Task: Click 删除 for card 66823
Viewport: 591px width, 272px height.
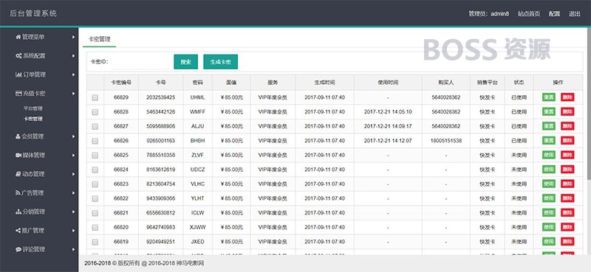Action: click(x=567, y=184)
